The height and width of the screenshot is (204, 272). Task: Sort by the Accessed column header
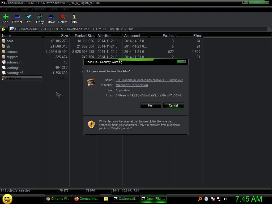pos(136,36)
